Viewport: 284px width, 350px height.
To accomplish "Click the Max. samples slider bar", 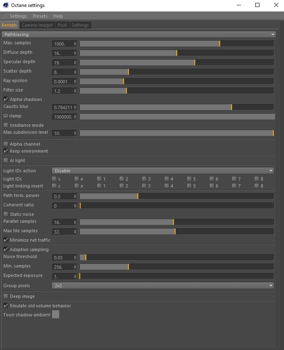I will pos(177,43).
